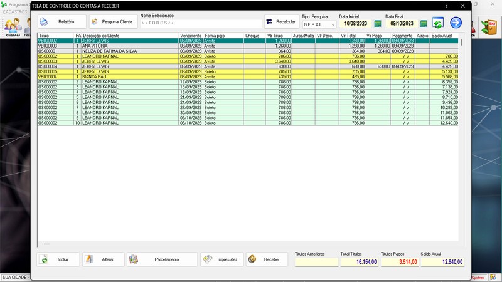This screenshot has height=282, width=502.
Task: Click the Saldo Atual 12.640,00 total field
Action: click(x=442, y=262)
